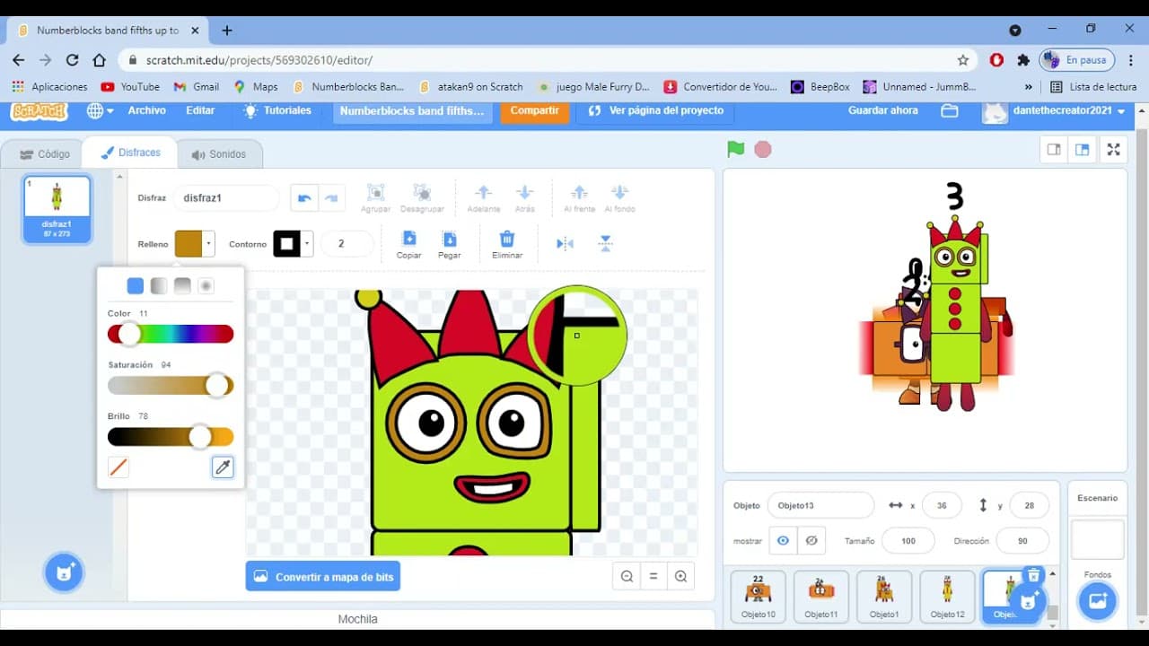
Task: Open the Tutoriales menu item
Action: (x=277, y=110)
